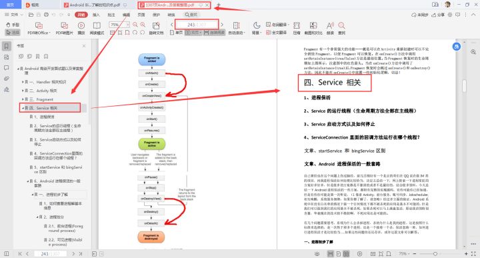Open the comments panel icon in sidebar
Viewport: 480px width, 258px height.
7,68
